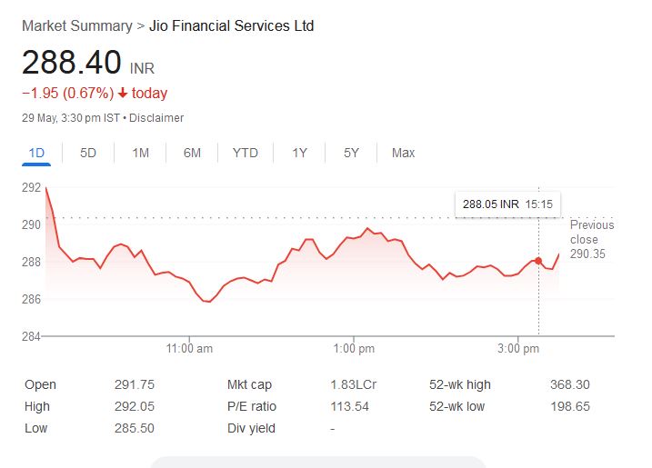
Task: Show the Max history tab
Action: coord(403,153)
